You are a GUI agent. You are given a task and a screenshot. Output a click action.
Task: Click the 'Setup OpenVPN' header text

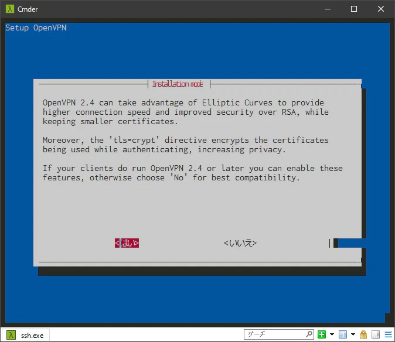(36, 28)
